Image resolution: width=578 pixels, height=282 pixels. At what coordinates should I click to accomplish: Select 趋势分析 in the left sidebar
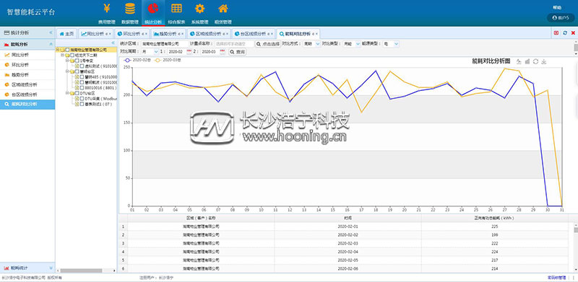pyautogui.click(x=27, y=75)
